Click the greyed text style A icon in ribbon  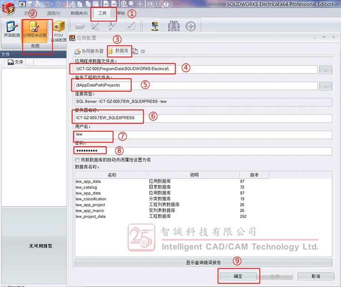(112, 26)
